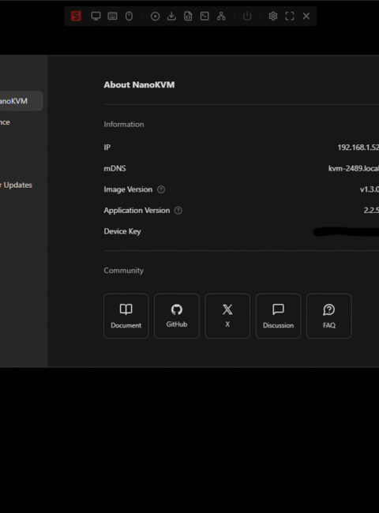The width and height of the screenshot is (379, 513).
Task: Open the GitHub community link
Action: [177, 316]
